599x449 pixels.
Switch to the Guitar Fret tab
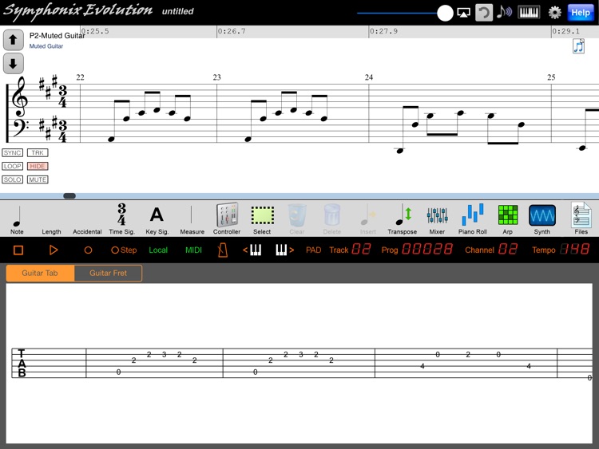(108, 273)
